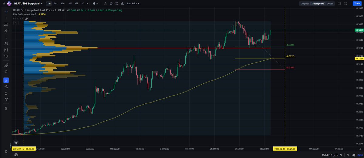Image resolution: width=364 pixels, height=158 pixels.
Task: Open the forecasting and position tool
Action: click(6, 50)
